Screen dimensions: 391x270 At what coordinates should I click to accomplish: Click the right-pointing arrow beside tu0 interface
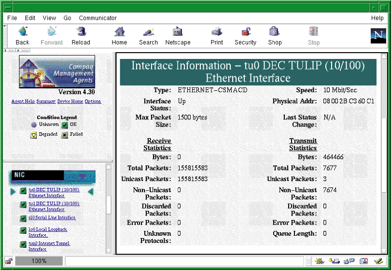14,192
